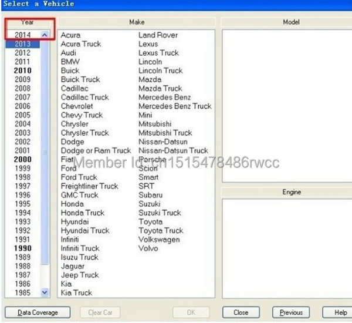Select Acura from the Make list
352x323 pixels.
click(71, 35)
